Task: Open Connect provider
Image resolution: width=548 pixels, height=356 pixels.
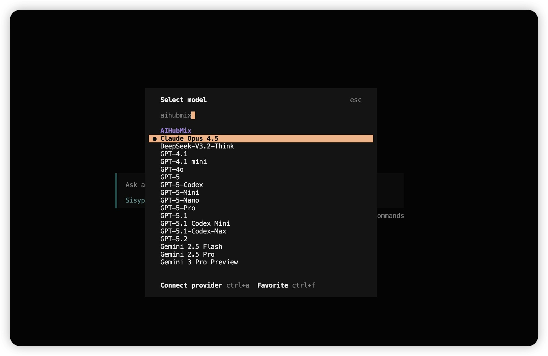Action: point(191,285)
